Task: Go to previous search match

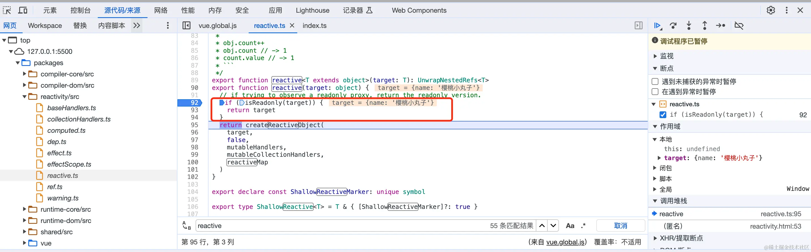Action: 542,226
